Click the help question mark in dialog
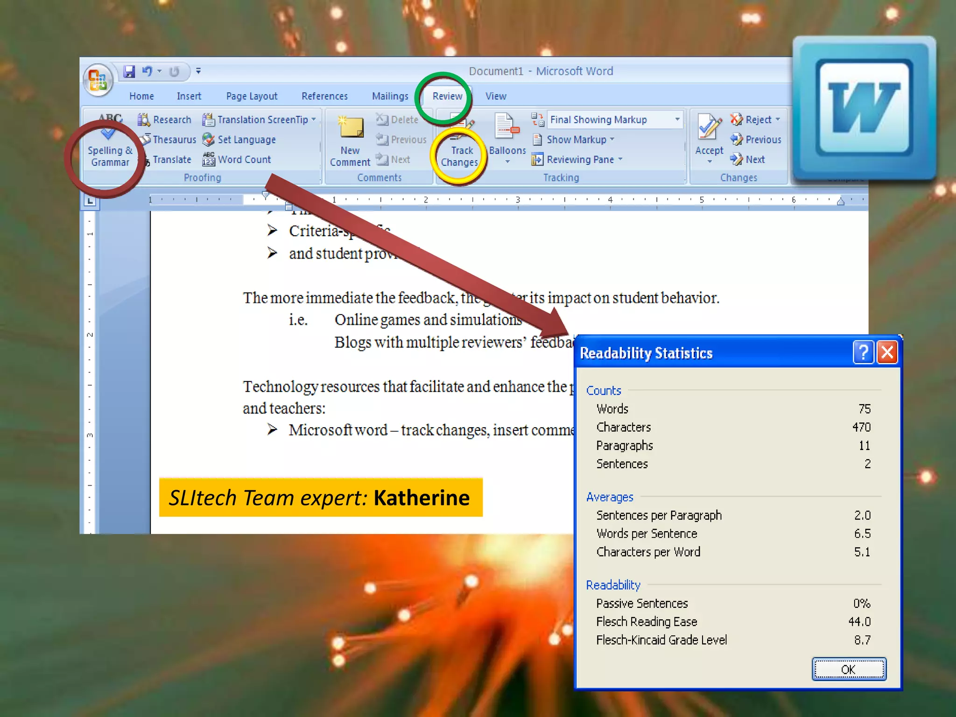Viewport: 956px width, 717px height. pyautogui.click(x=863, y=352)
